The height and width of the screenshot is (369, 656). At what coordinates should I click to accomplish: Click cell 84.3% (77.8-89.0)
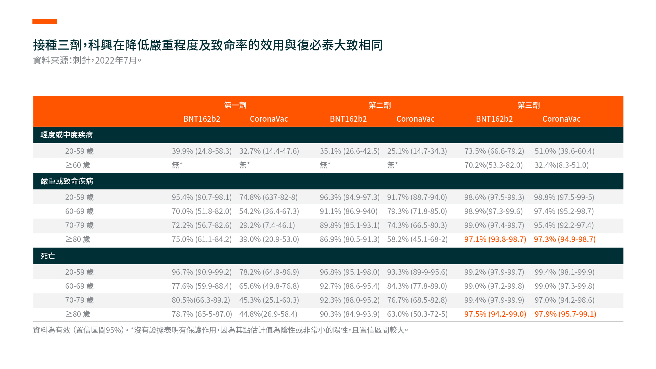[417, 286]
